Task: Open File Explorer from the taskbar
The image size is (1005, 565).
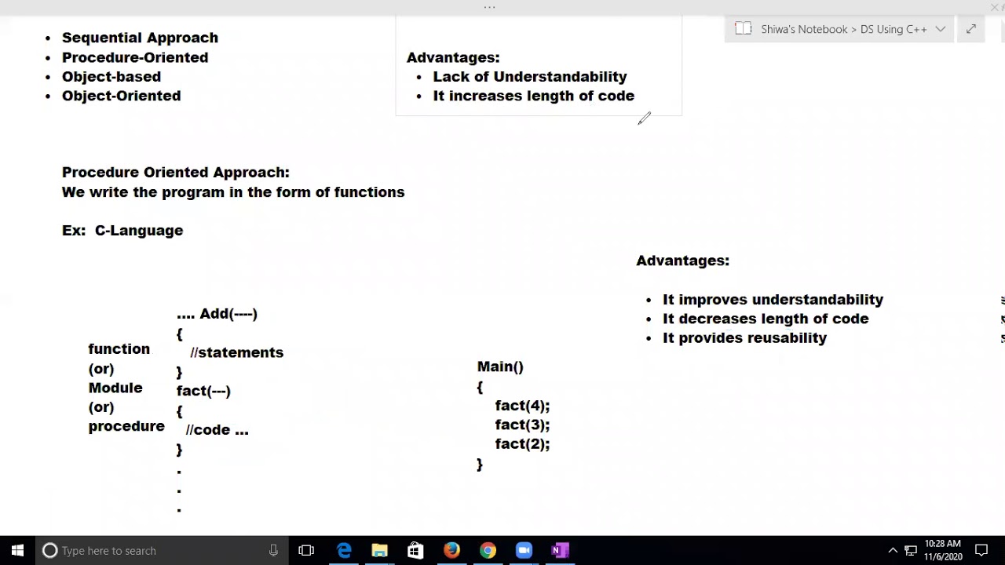Action: [379, 550]
